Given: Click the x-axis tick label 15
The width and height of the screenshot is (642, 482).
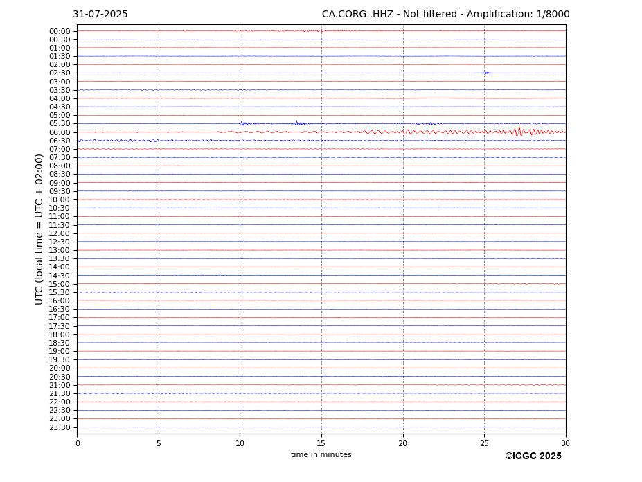Looking at the screenshot, I should [x=321, y=443].
